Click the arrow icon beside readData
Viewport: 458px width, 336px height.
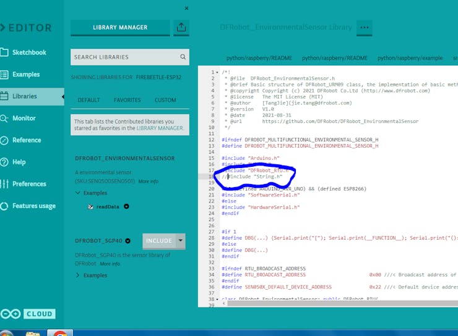pos(126,206)
